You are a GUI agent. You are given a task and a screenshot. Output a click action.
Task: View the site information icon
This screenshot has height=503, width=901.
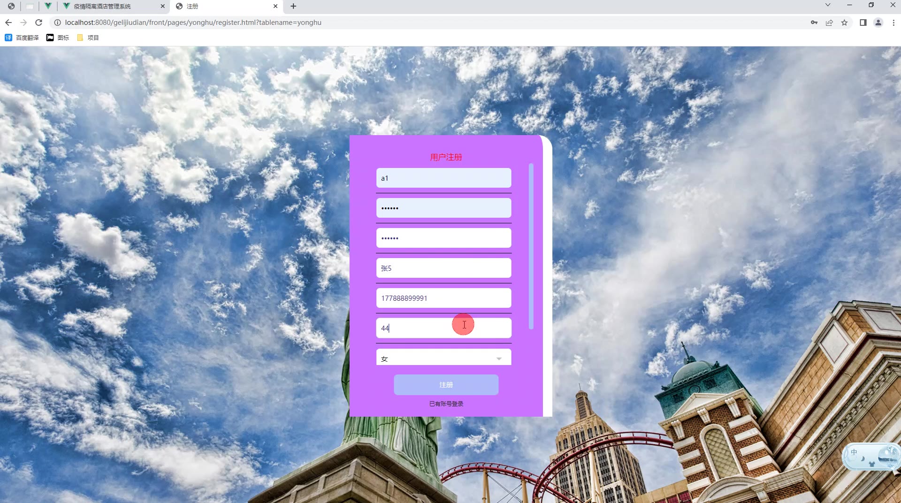coord(57,23)
